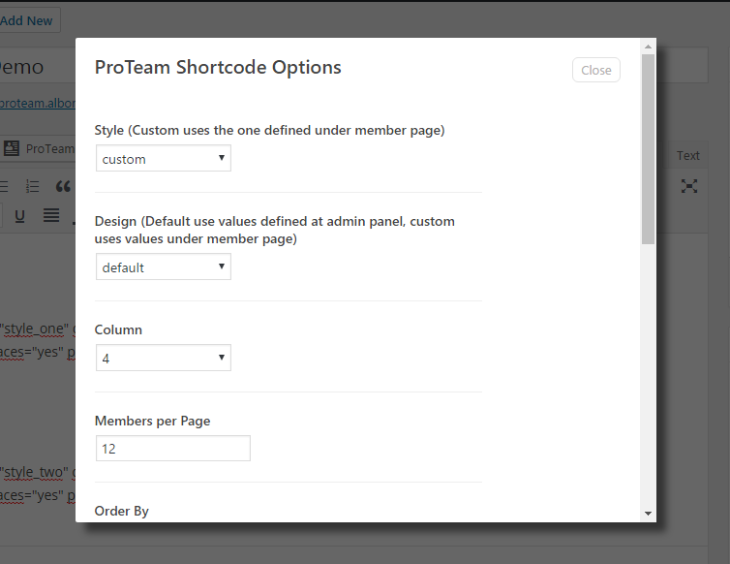The height and width of the screenshot is (564, 730).
Task: Click scrollbar down arrow in dialog
Action: click(648, 514)
